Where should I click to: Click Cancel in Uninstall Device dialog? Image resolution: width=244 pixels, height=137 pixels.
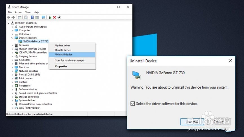(x=219, y=122)
